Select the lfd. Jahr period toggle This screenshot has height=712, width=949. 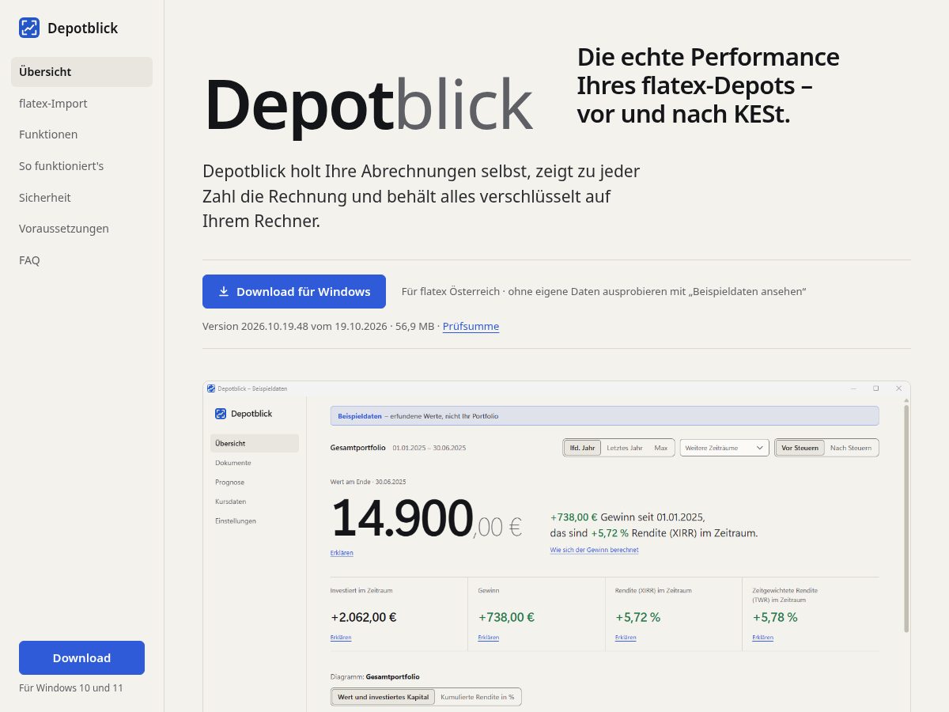coord(582,448)
